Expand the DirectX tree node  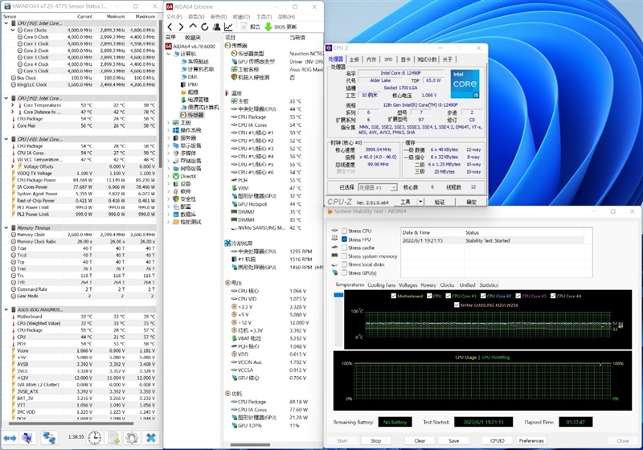pos(169,175)
